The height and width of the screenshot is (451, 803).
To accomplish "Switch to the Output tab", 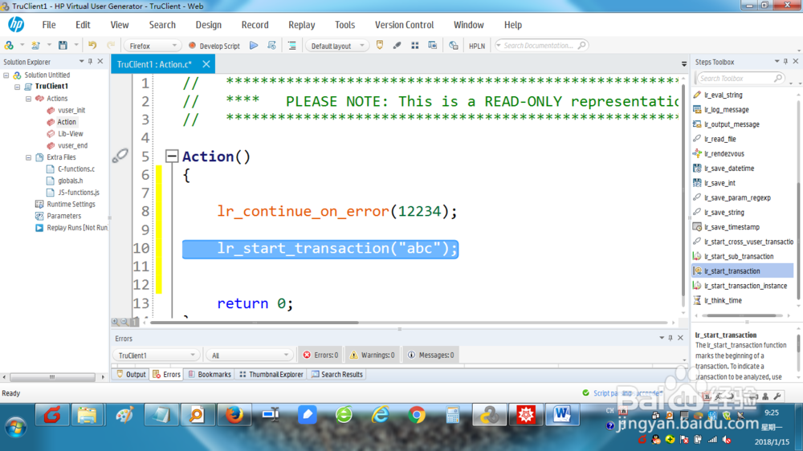I will coord(131,374).
